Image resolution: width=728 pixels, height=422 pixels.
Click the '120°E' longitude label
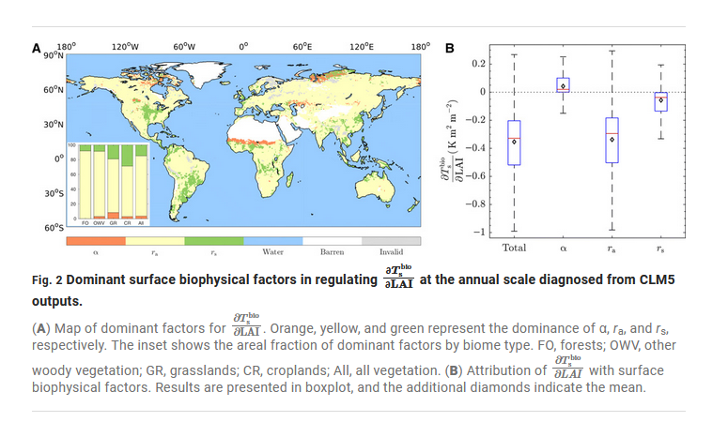pyautogui.click(x=362, y=47)
